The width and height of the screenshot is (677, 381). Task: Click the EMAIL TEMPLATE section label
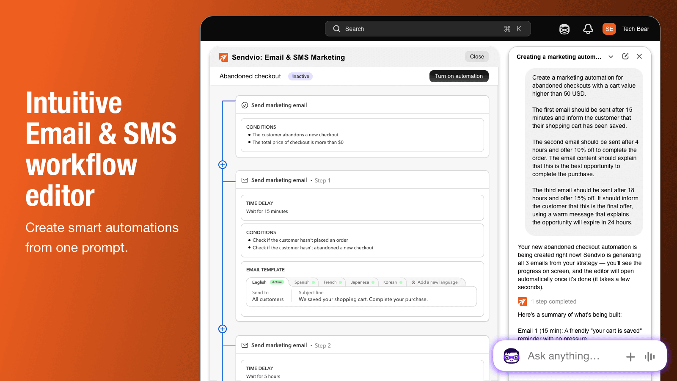(x=265, y=270)
